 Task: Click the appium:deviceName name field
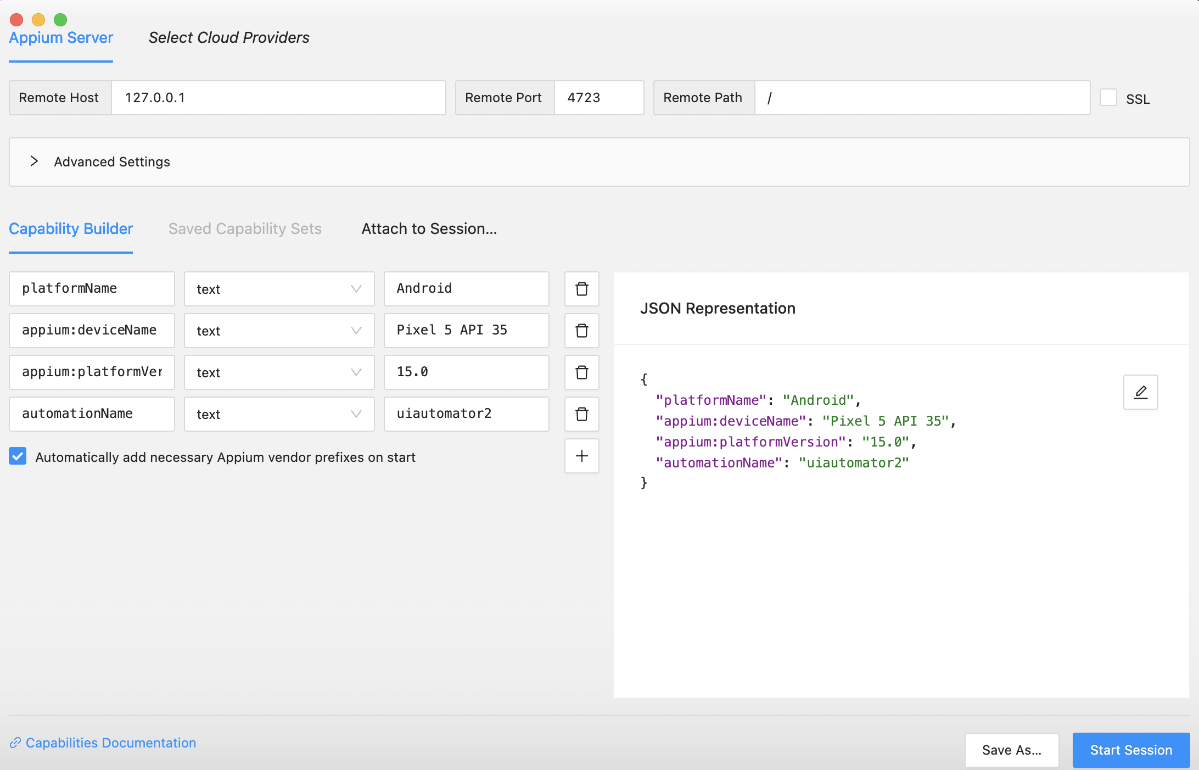92,331
